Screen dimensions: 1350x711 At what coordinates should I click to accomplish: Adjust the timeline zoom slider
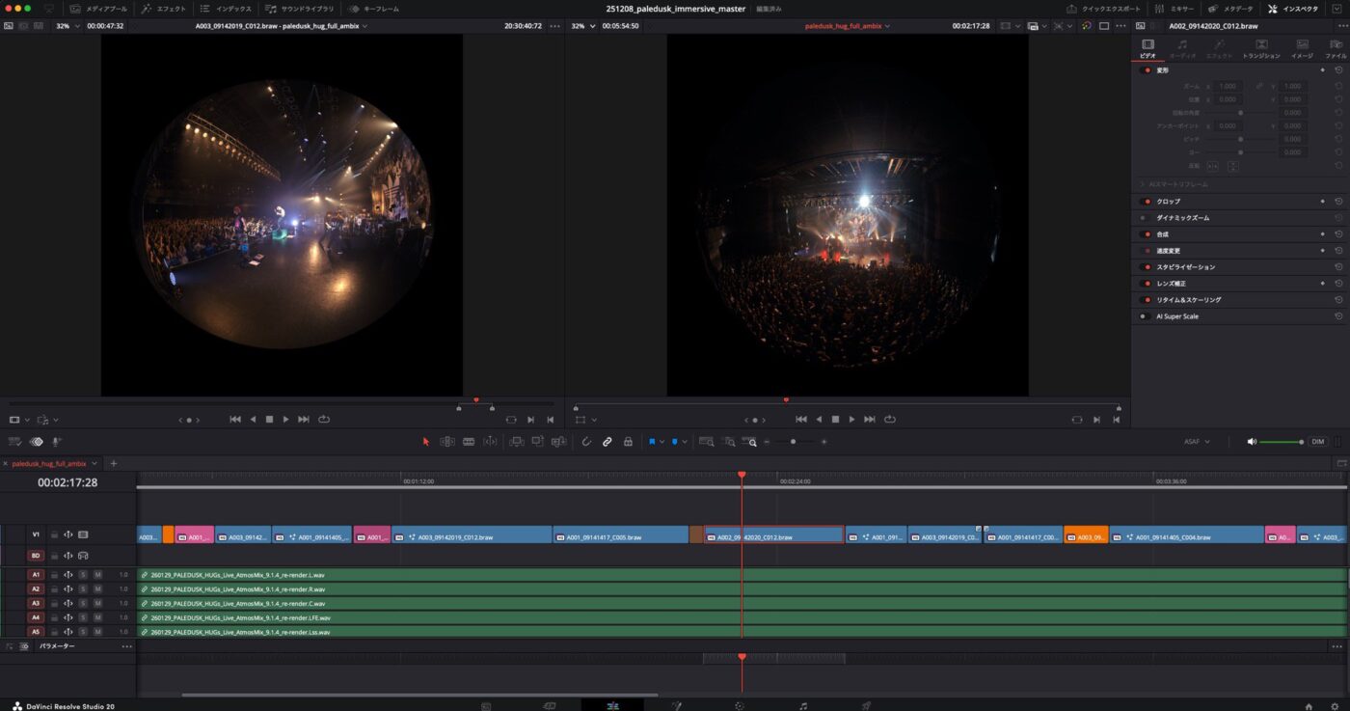pyautogui.click(x=794, y=442)
